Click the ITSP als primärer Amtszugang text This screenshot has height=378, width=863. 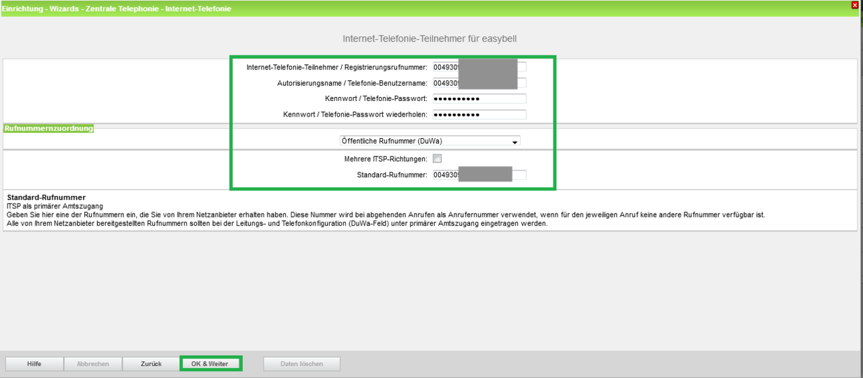[55, 206]
